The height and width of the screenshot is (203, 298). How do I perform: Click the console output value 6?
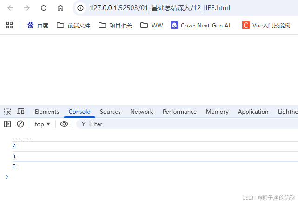[14, 146]
